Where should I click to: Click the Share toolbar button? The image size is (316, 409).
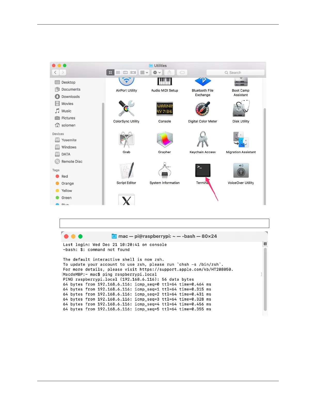[x=169, y=73]
